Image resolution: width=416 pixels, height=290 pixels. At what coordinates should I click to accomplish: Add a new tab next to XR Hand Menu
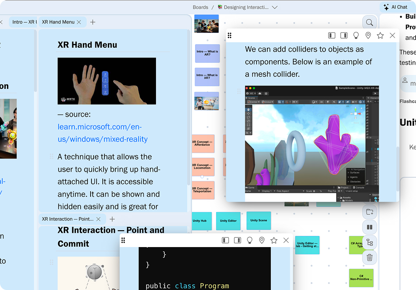[x=93, y=22]
